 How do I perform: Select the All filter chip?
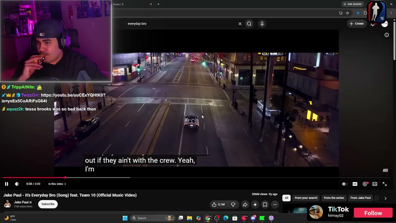[286, 198]
